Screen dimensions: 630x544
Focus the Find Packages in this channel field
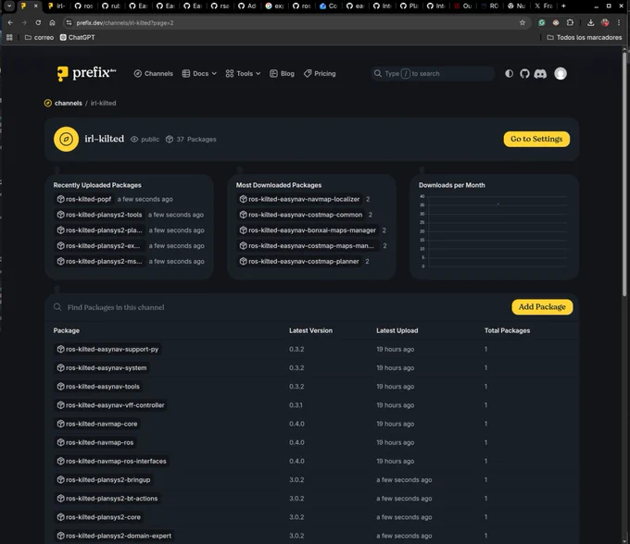(x=277, y=307)
